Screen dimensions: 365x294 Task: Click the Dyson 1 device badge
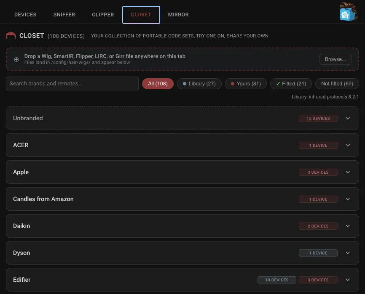coord(318,253)
